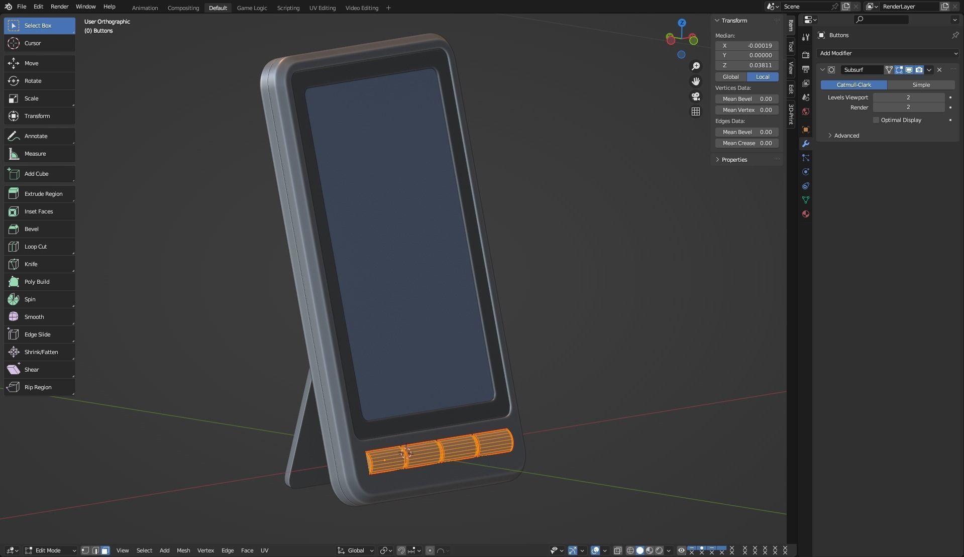Toggle the snapping magnet
The height and width of the screenshot is (557, 964).
click(x=401, y=550)
